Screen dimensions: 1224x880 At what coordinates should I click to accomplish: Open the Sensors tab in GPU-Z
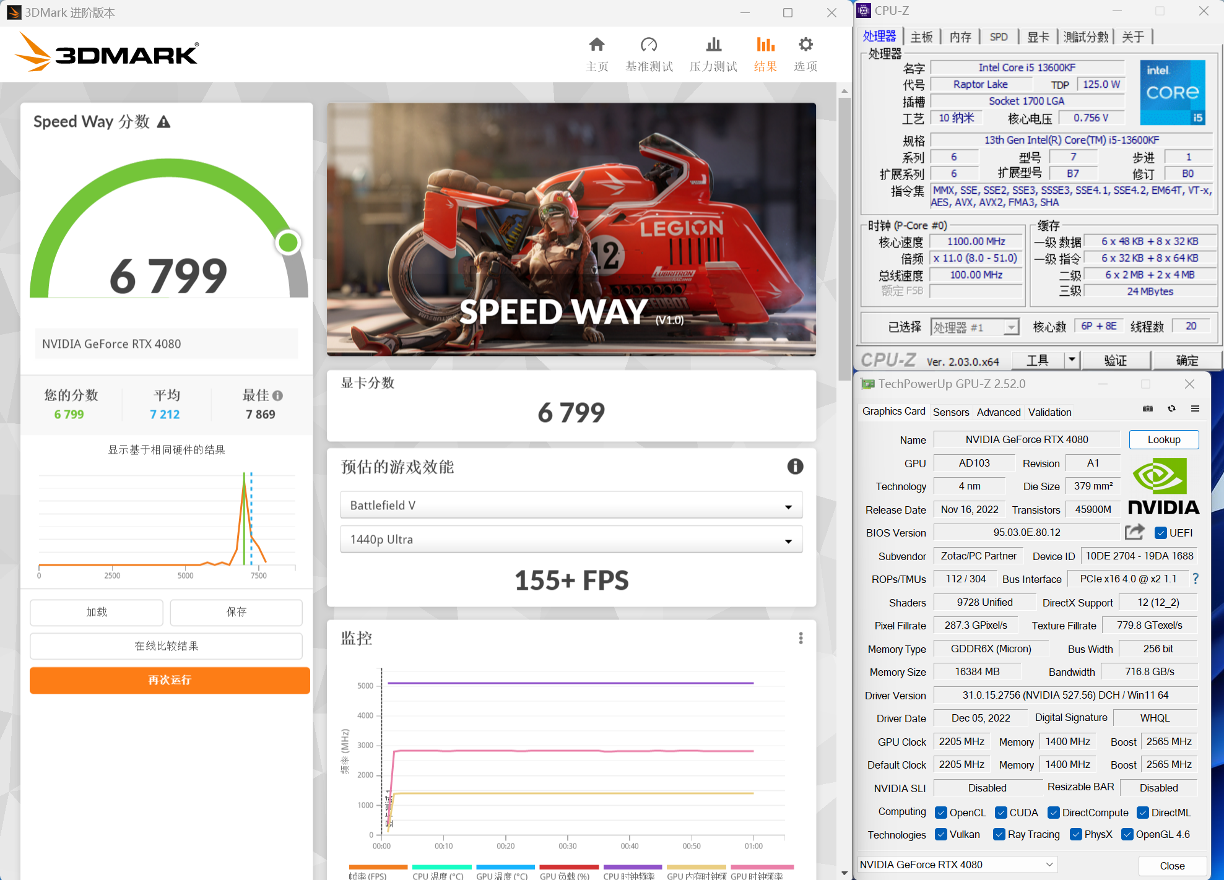951,412
